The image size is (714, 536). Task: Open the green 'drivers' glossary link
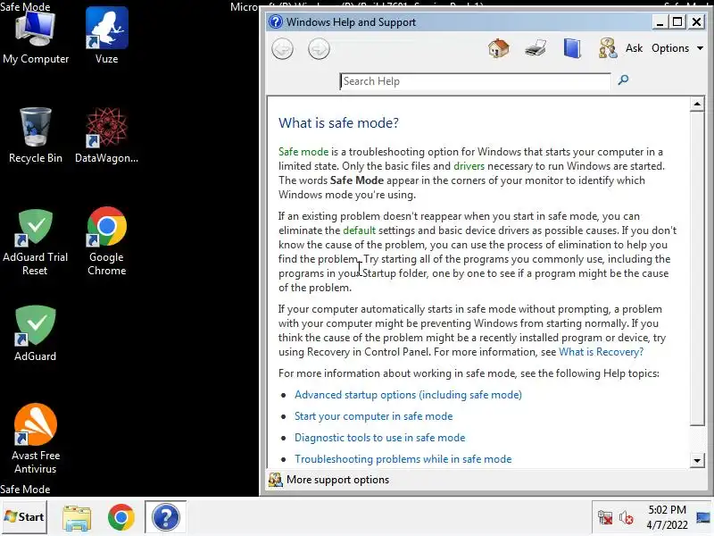coord(469,166)
